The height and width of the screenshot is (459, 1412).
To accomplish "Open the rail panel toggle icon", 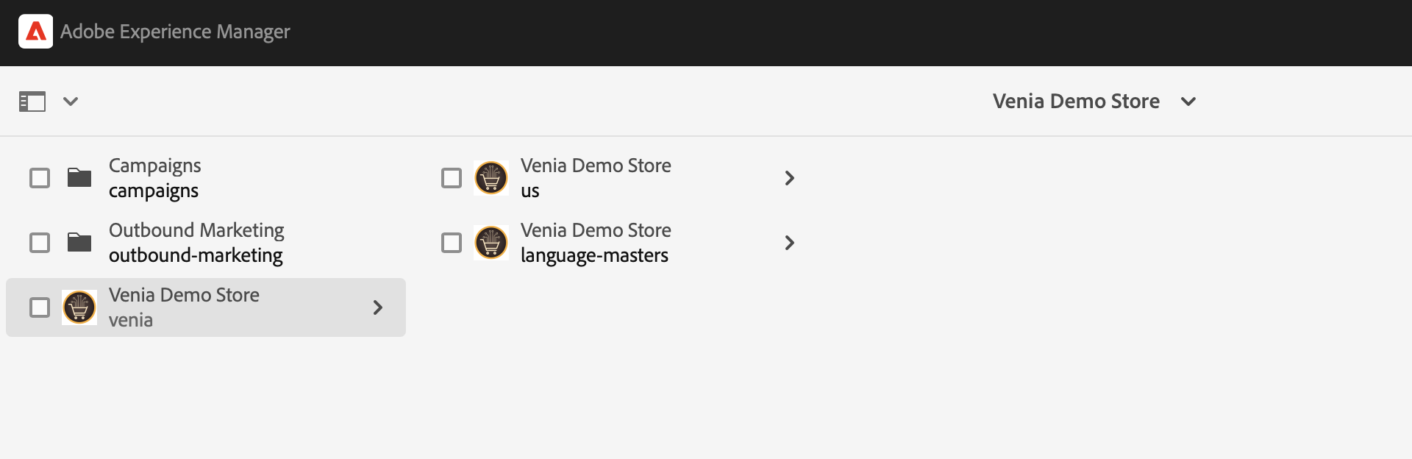I will point(32,102).
